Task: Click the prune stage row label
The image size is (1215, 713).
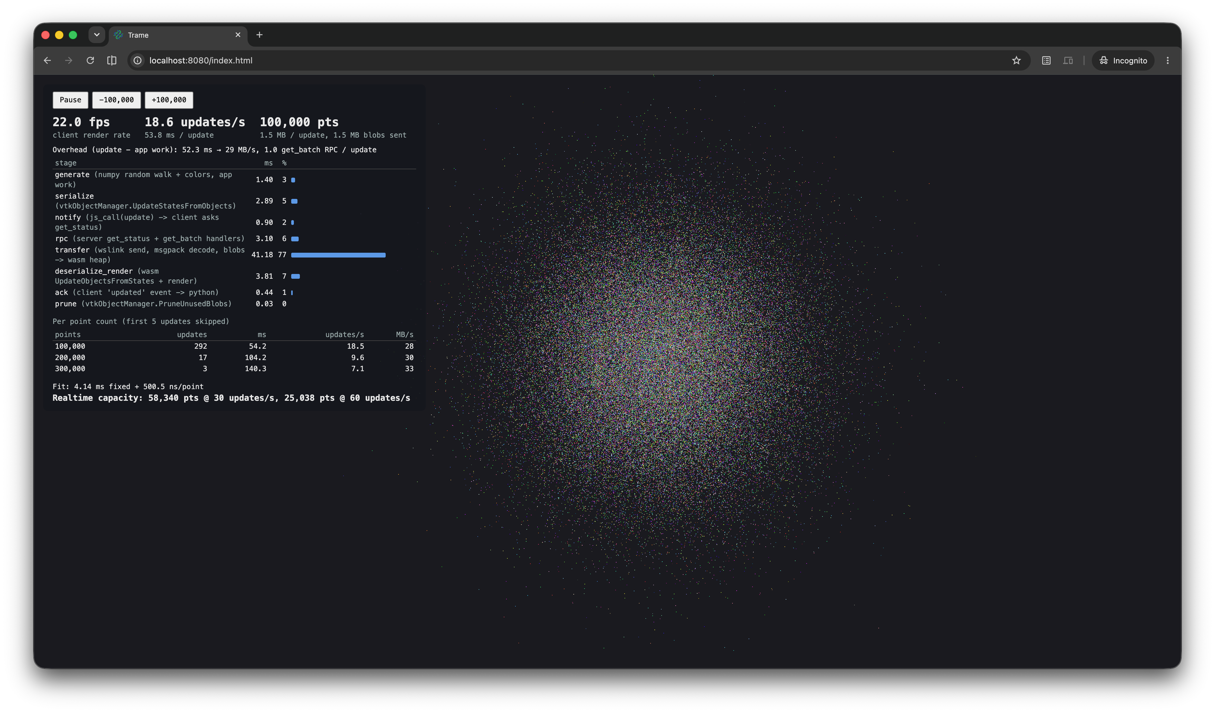Action: pos(143,304)
